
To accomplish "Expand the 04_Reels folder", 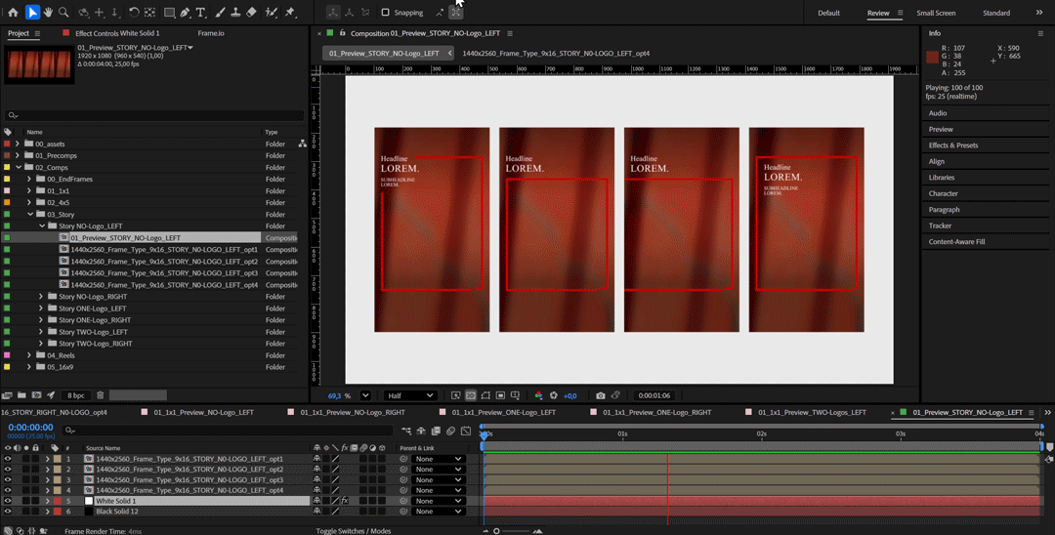I will [29, 355].
